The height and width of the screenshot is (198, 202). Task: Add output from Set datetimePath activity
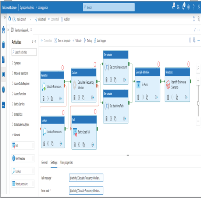[124, 119]
